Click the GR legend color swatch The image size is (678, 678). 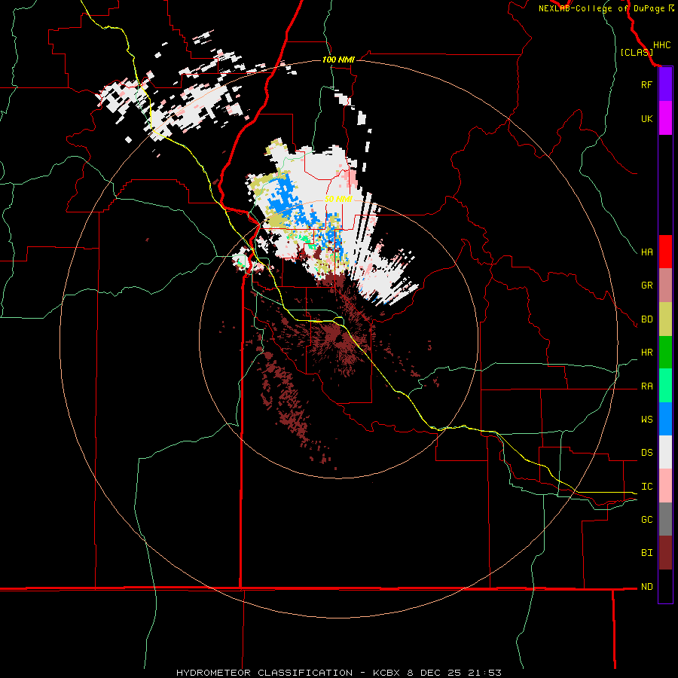665,286
